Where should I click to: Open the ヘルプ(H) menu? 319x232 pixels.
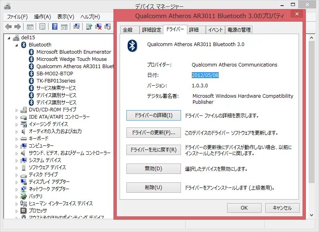90,17
